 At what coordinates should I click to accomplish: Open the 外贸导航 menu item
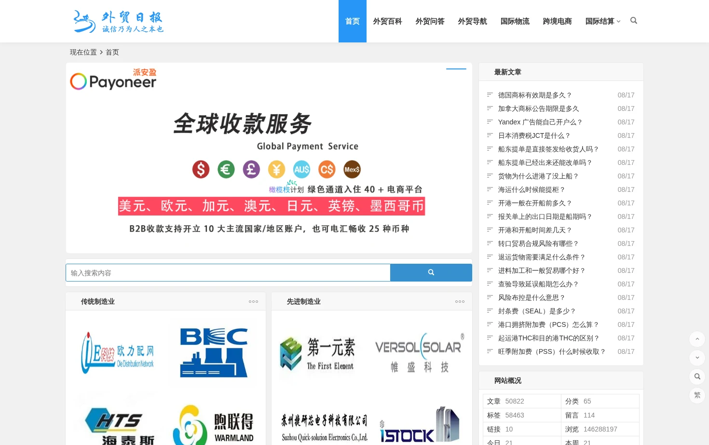point(472,21)
